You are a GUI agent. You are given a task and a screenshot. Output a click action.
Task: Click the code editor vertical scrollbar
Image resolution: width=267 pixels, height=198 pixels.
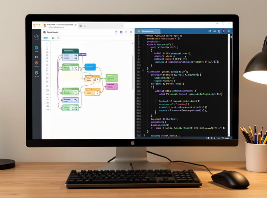[x=229, y=85]
